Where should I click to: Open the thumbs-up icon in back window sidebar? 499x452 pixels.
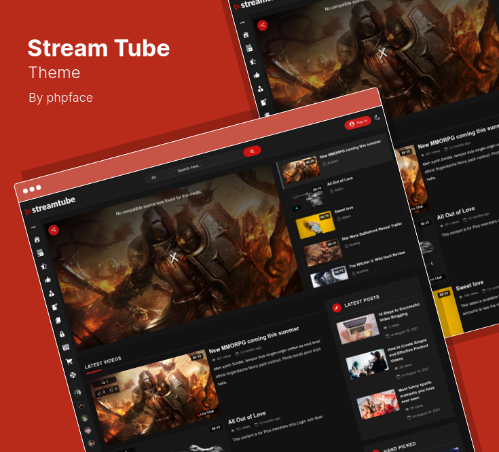click(x=257, y=75)
